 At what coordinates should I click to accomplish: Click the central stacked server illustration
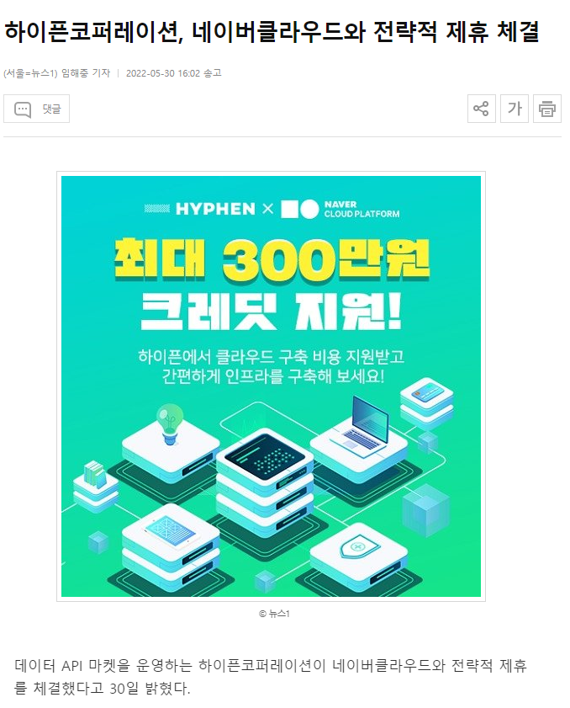tap(265, 480)
